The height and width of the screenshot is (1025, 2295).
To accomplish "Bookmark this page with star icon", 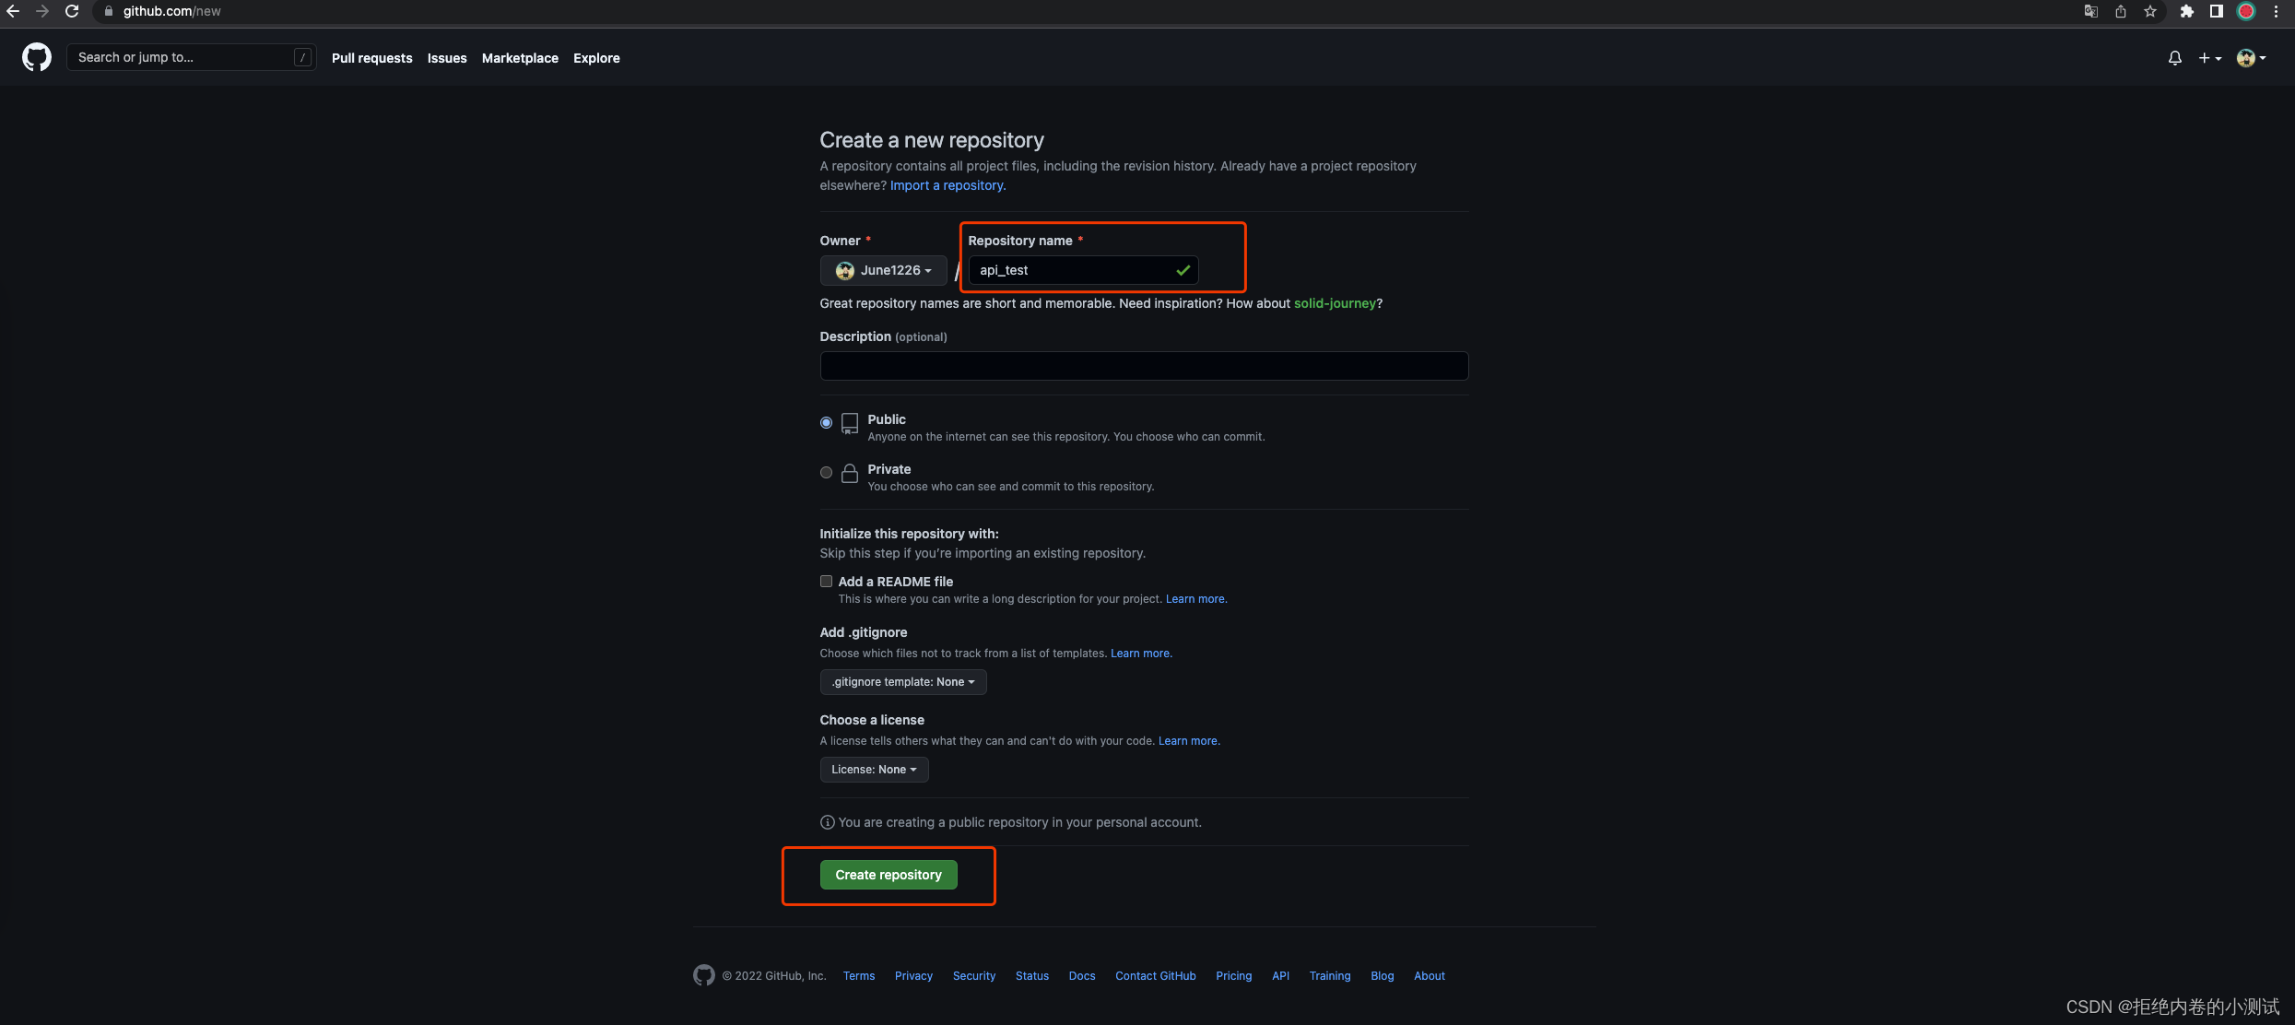I will click(x=2150, y=11).
